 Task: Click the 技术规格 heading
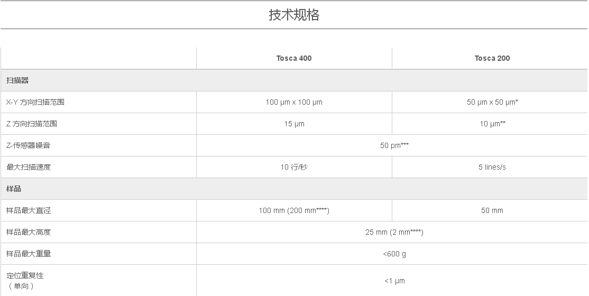tap(294, 15)
